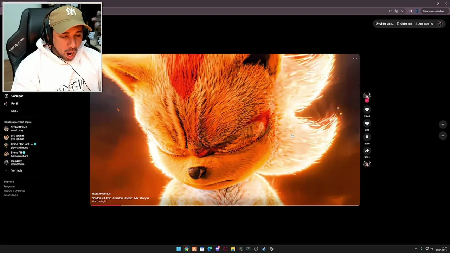Viewport: 450px width, 253px height.
Task: Open the Windows Start menu
Action: click(179, 249)
